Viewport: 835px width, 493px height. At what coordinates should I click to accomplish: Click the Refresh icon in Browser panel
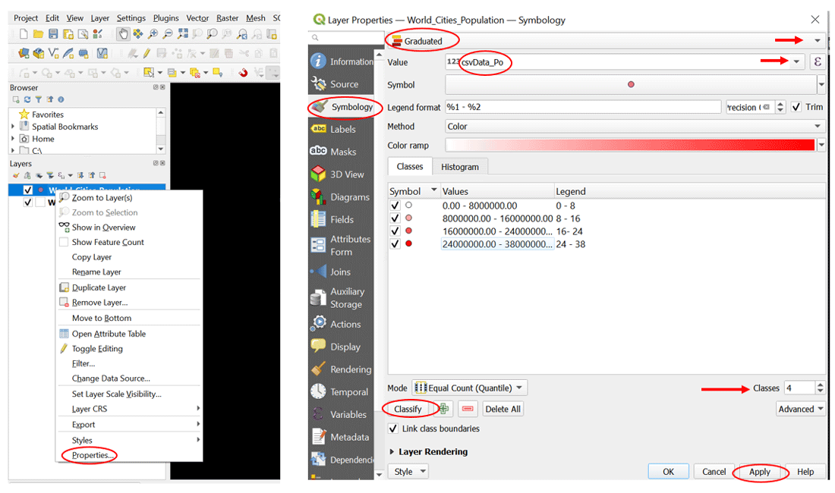(27, 99)
